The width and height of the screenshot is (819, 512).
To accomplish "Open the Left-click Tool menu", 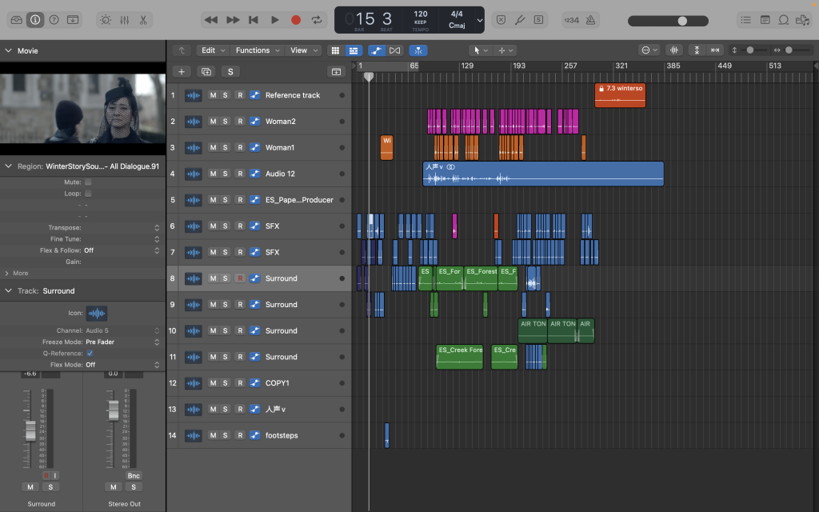I will (481, 50).
